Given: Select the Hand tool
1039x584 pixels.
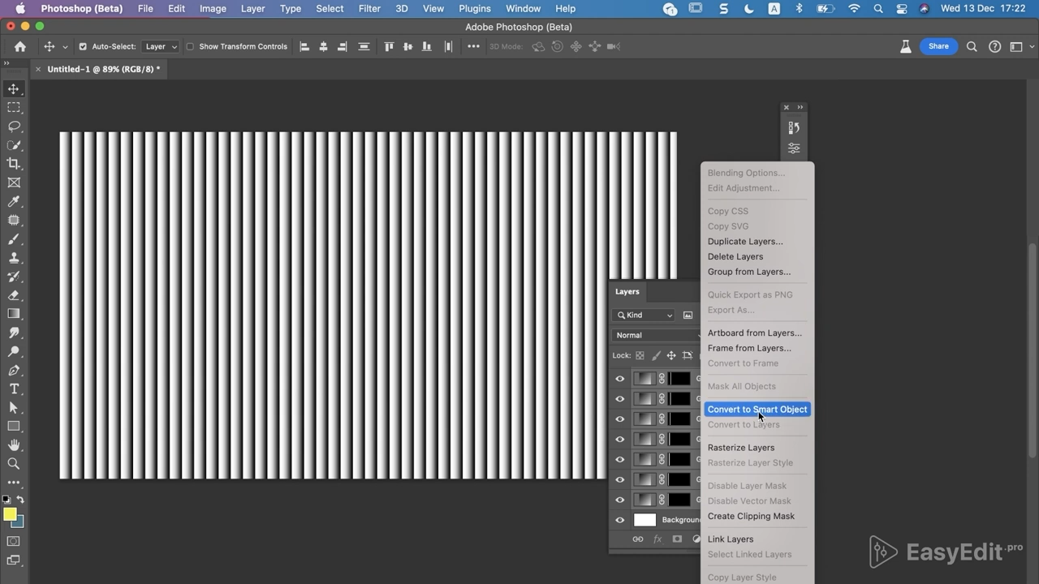Looking at the screenshot, I should 14,445.
